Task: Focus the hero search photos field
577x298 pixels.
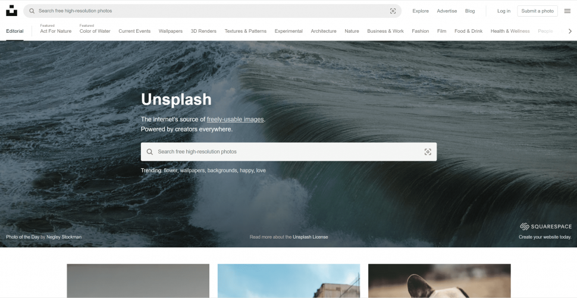Action: click(288, 152)
